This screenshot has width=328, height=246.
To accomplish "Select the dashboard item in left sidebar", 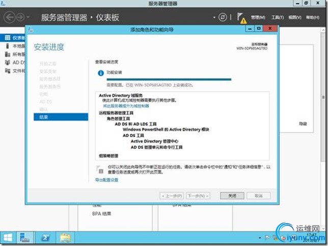I will click(x=13, y=38).
